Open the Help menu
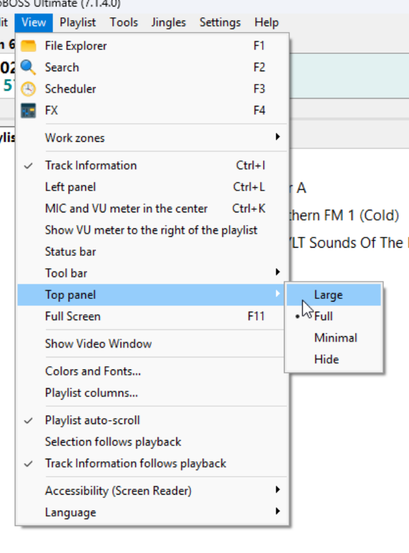409x553 pixels. pos(267,22)
